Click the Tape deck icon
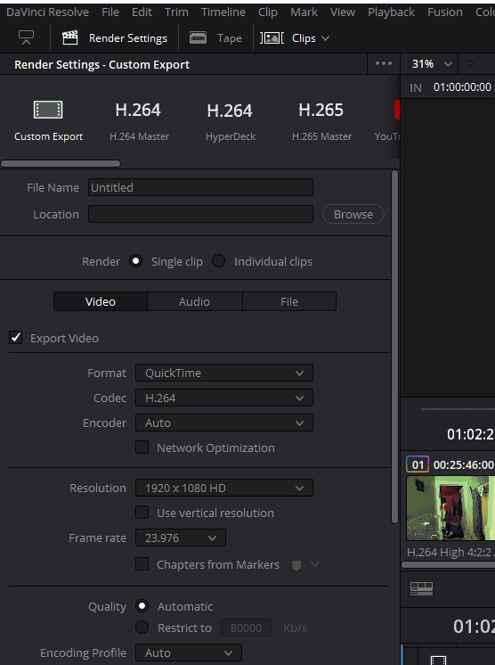Screen dimensions: 495x665 [198, 37]
